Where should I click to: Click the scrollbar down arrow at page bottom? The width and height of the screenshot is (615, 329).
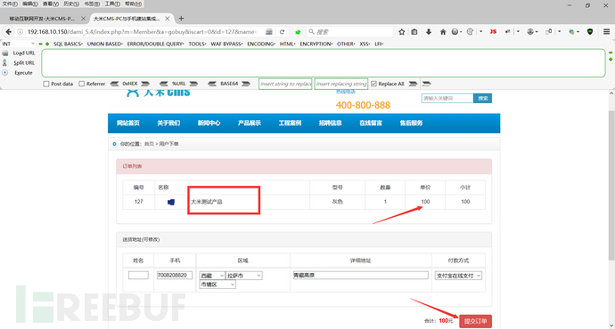611,325
